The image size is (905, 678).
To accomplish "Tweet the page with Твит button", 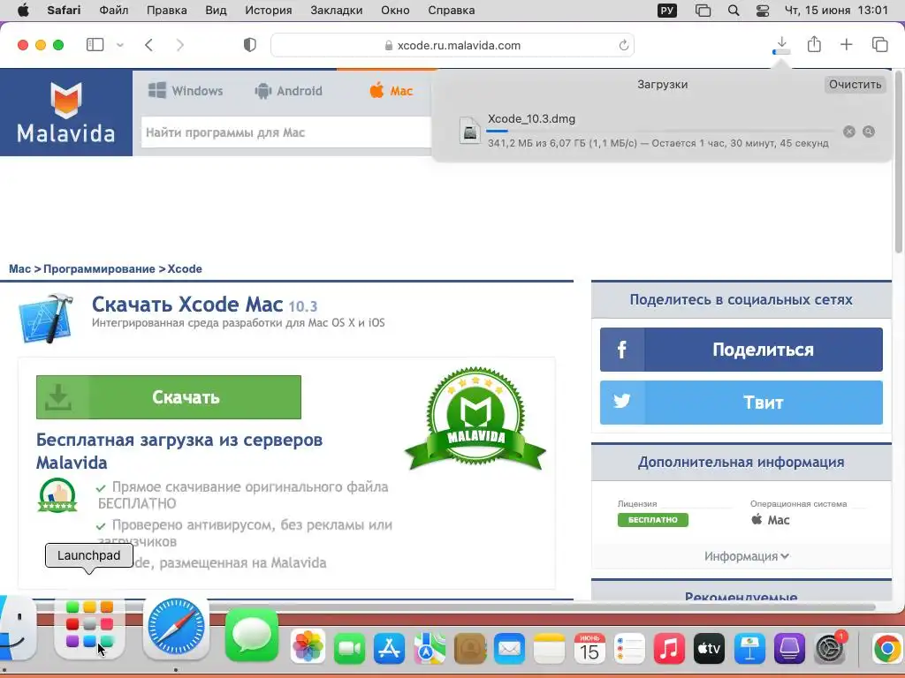I will (x=741, y=403).
